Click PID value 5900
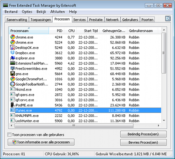175x159 pixels. point(59,121)
